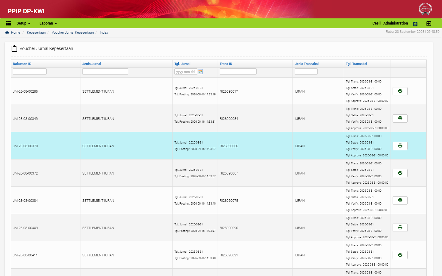
Task: Print voucher JM-26-08-00372
Action: (400, 173)
